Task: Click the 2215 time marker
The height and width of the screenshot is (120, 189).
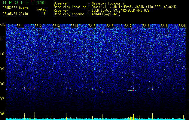Action: click(92, 26)
